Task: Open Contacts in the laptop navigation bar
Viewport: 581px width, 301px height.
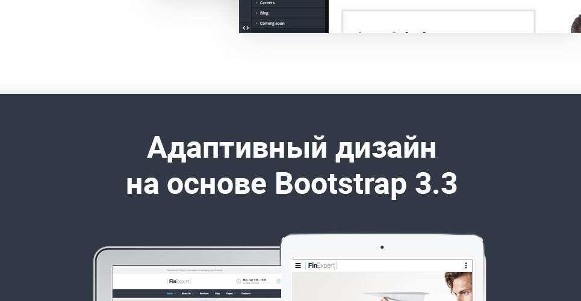Action: (x=246, y=294)
